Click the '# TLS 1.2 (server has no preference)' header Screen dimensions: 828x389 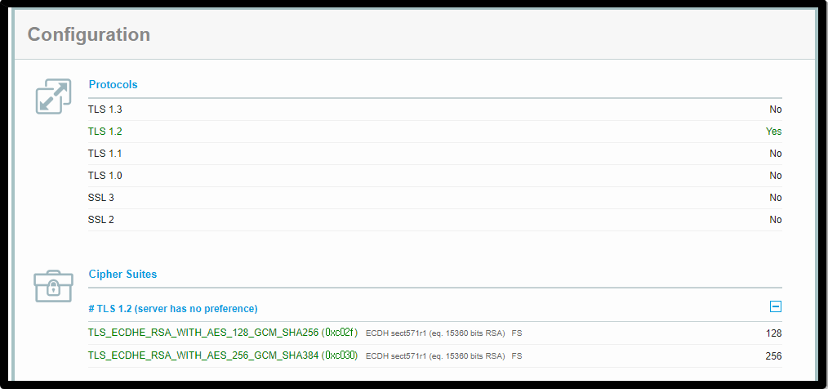point(172,308)
